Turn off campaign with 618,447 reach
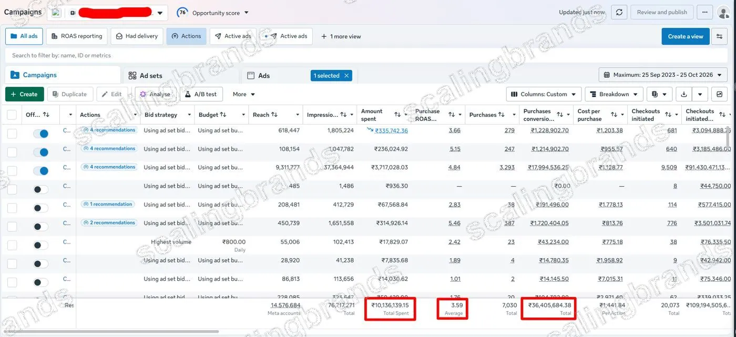 (x=40, y=134)
